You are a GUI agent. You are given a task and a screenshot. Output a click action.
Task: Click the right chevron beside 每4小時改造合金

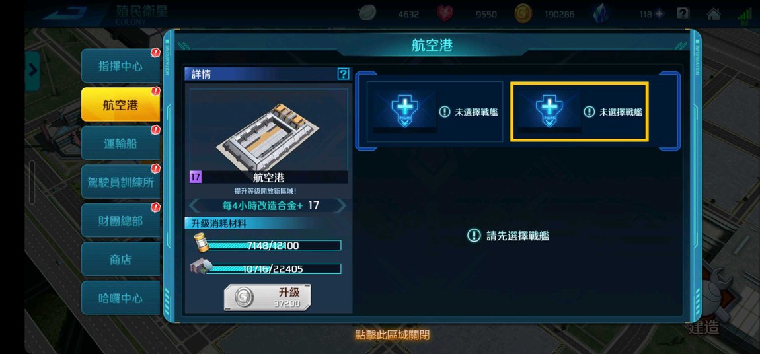pyautogui.click(x=341, y=205)
